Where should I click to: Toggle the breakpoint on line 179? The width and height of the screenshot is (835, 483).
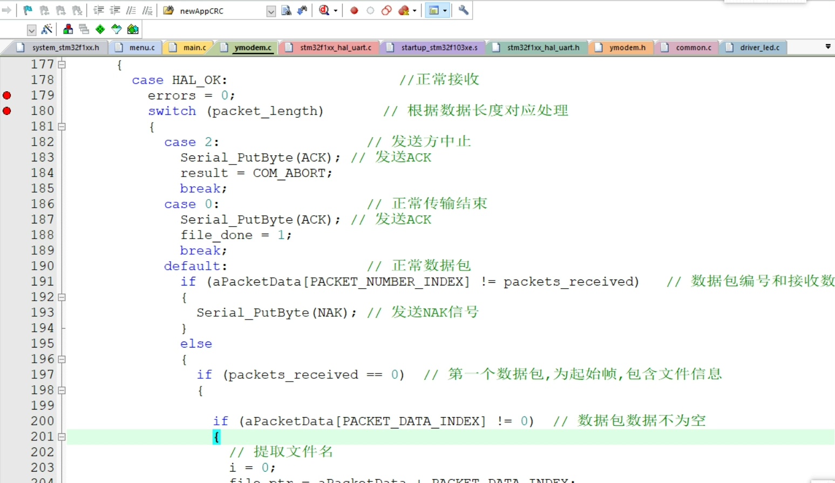pyautogui.click(x=7, y=96)
